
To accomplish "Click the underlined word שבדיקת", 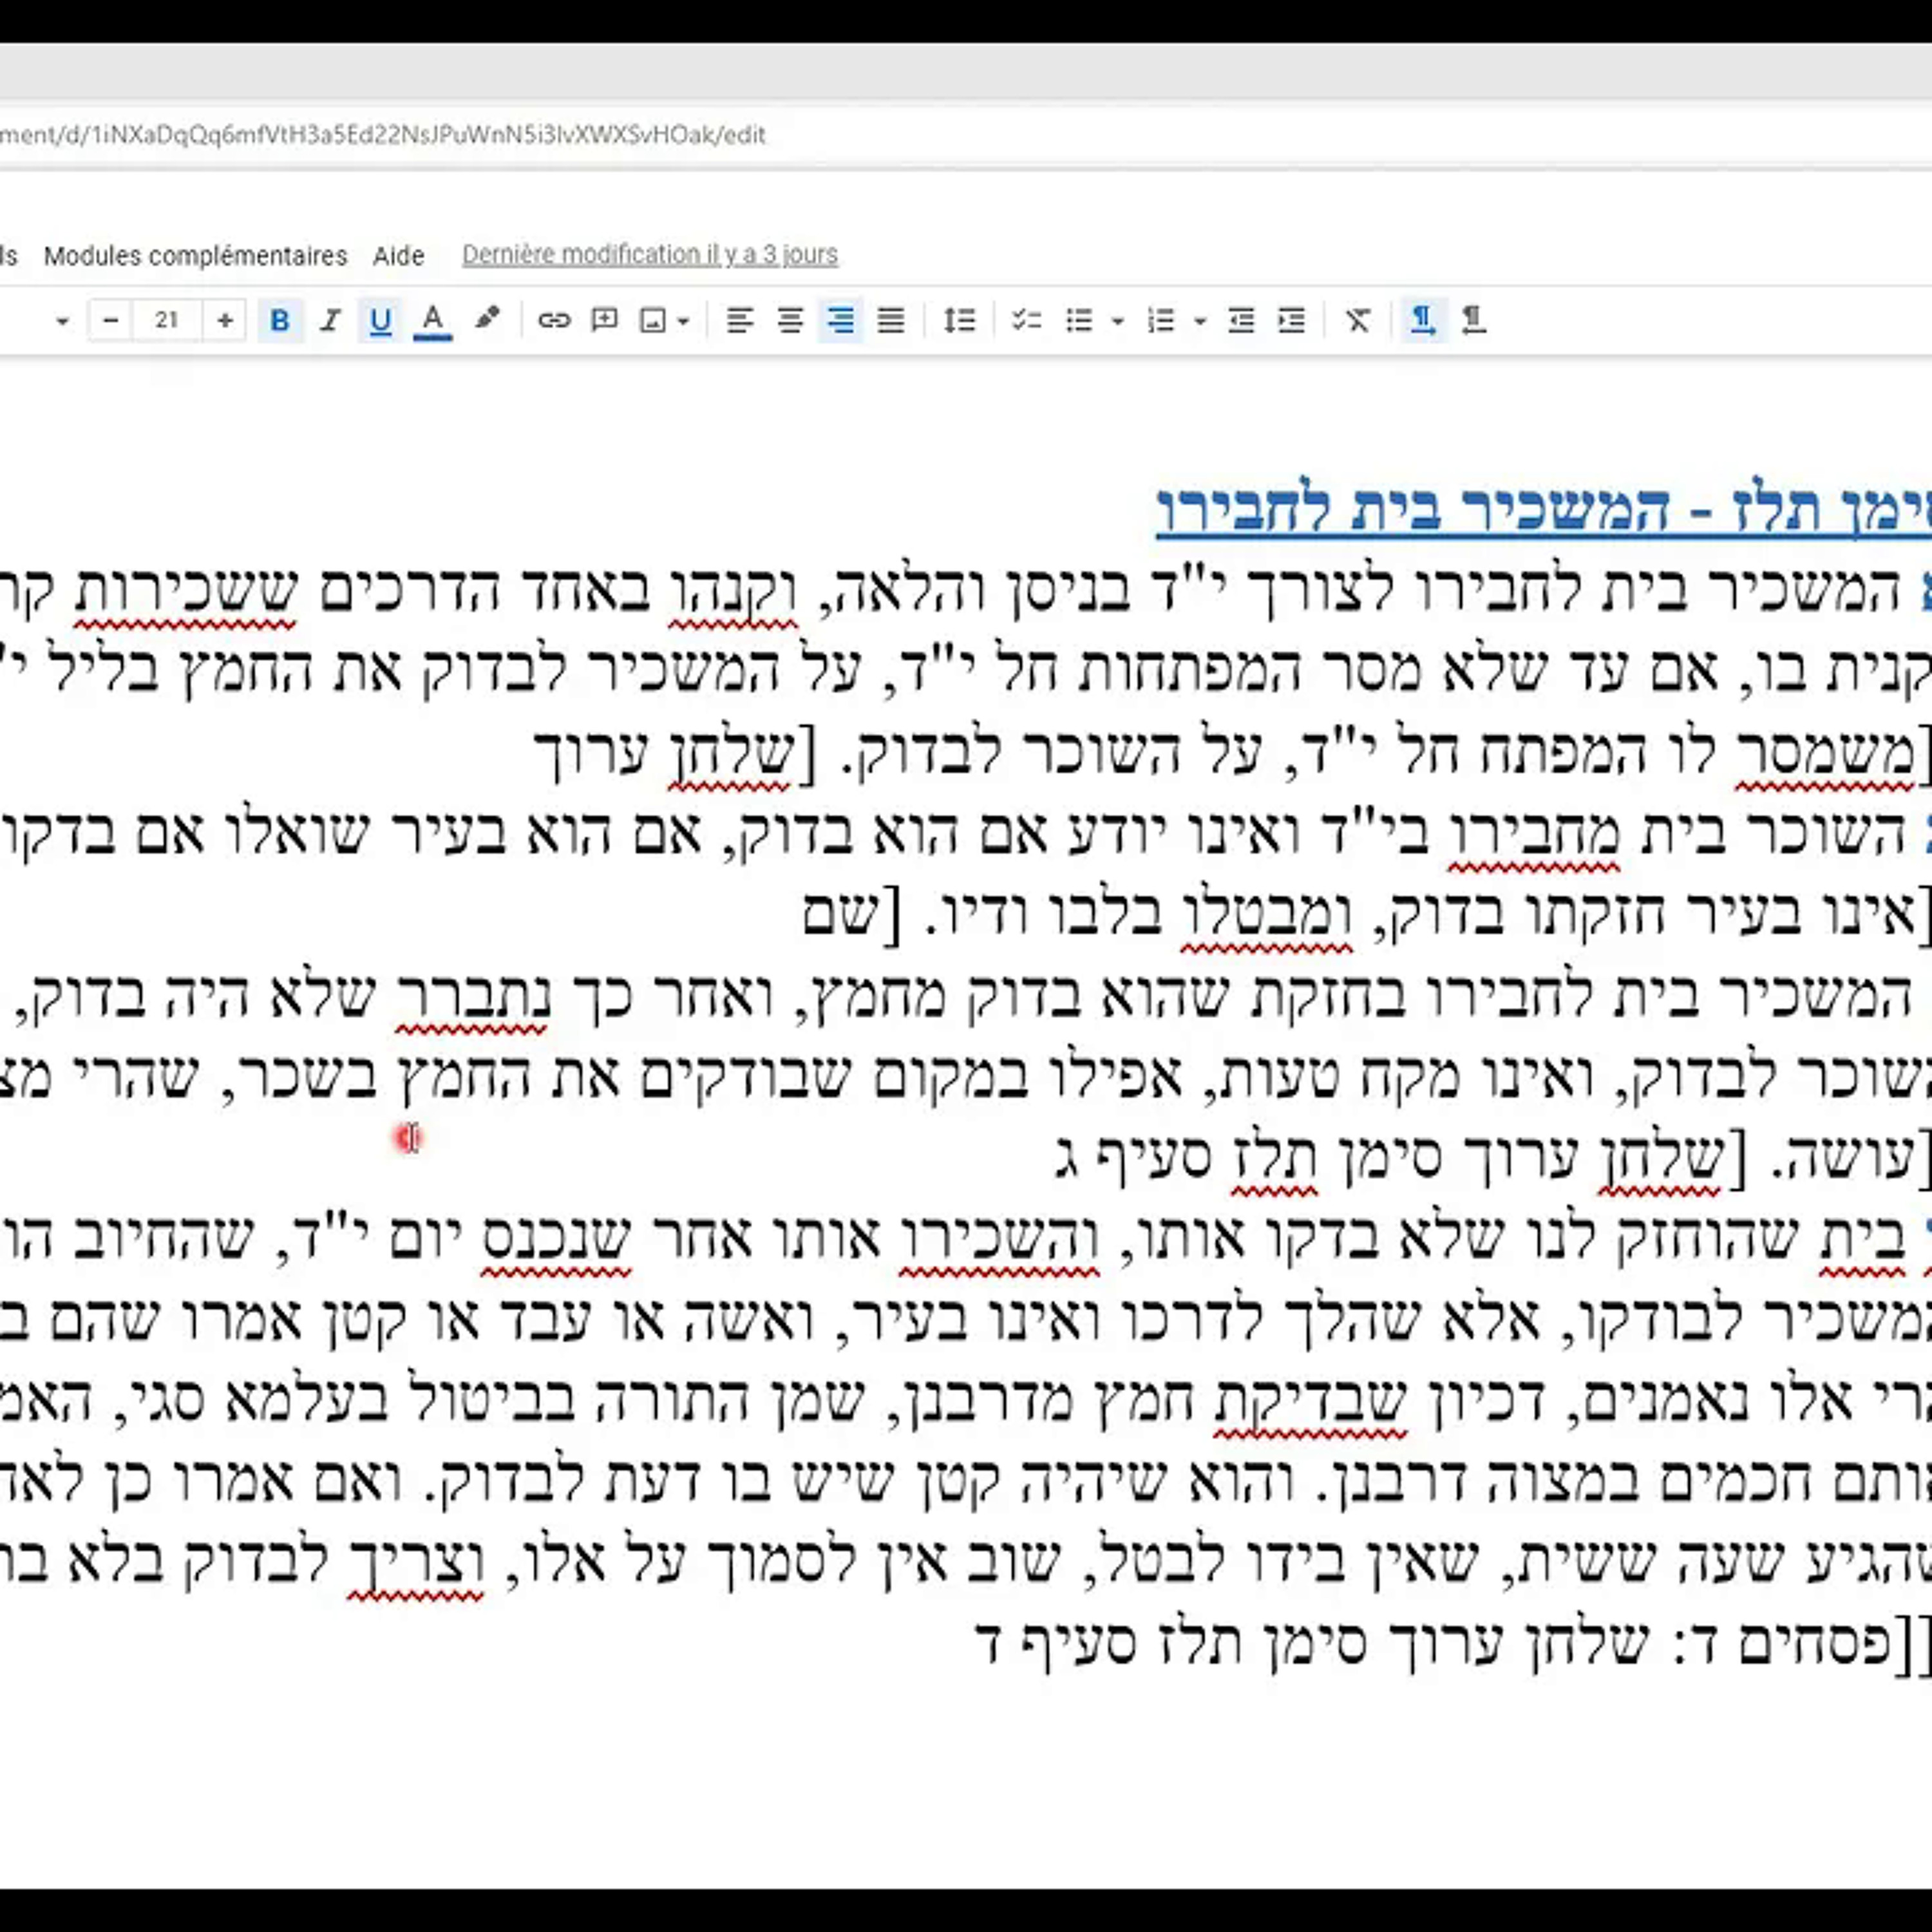I will click(1311, 1400).
